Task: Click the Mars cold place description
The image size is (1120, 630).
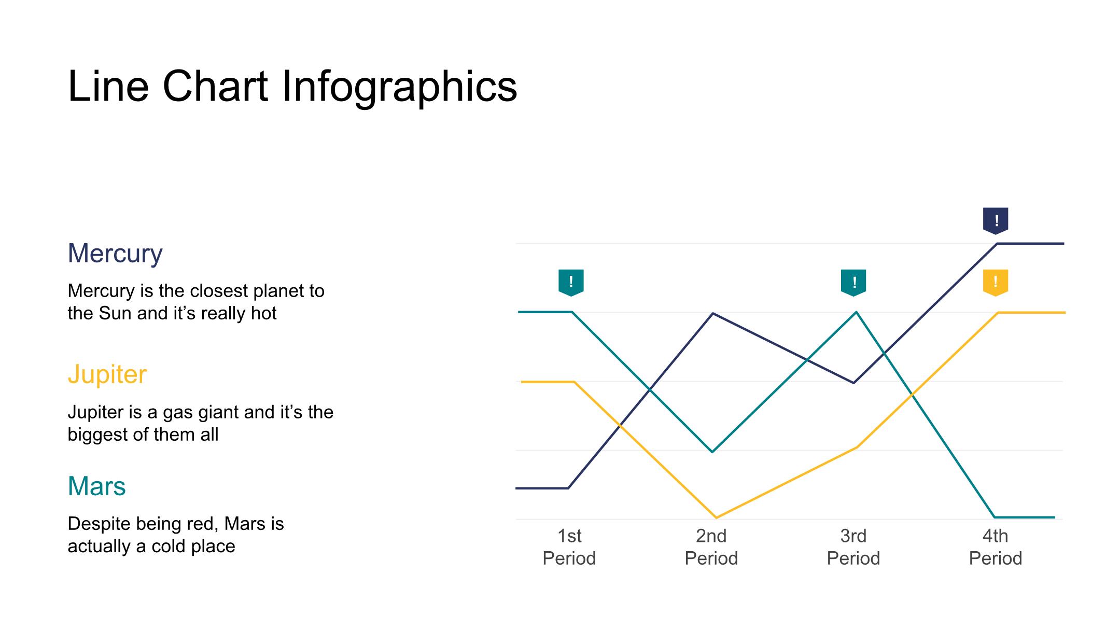Action: [176, 535]
